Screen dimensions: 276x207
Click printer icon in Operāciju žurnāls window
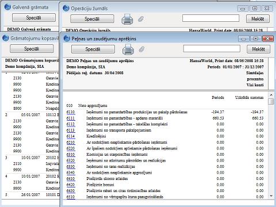click(x=127, y=19)
